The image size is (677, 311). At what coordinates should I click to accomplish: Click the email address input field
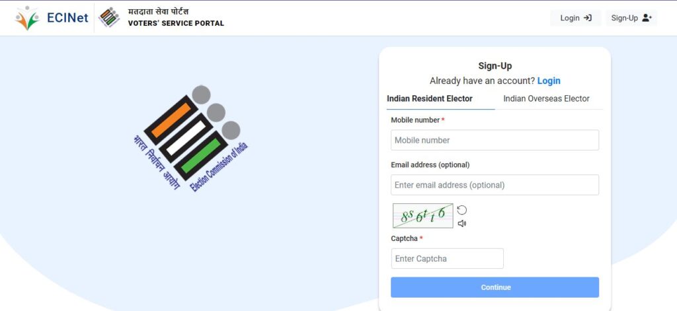(x=495, y=185)
